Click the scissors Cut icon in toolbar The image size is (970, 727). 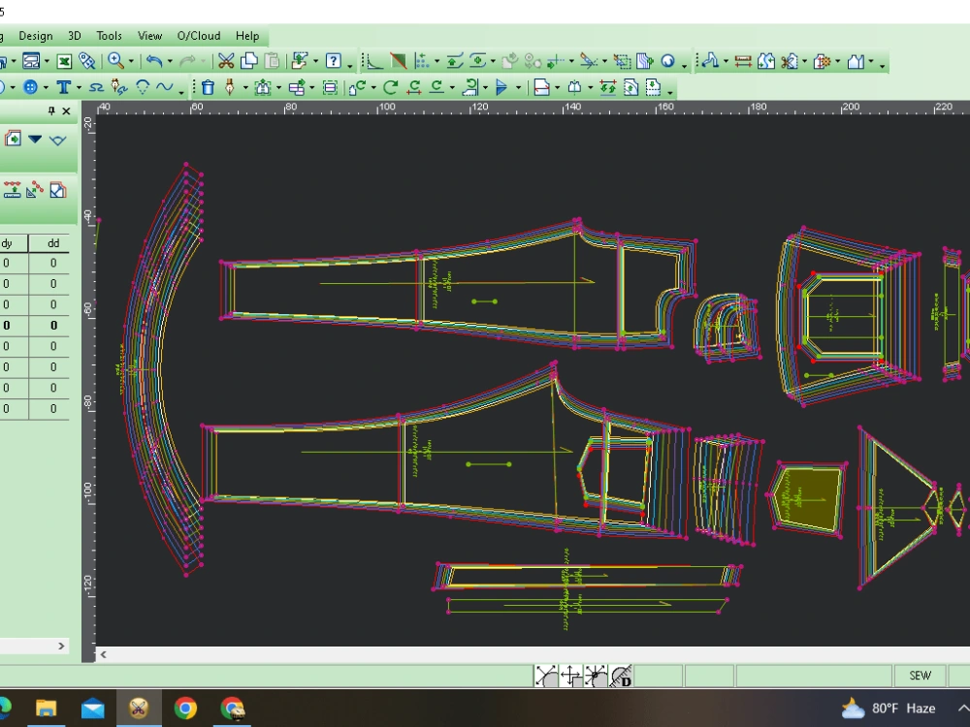(226, 61)
